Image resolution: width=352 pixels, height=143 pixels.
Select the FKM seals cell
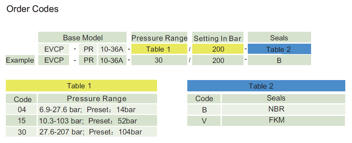[x=276, y=120]
